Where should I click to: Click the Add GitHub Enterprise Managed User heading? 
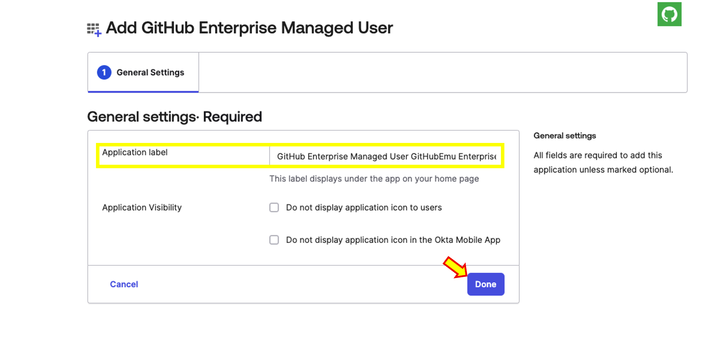[x=249, y=28]
